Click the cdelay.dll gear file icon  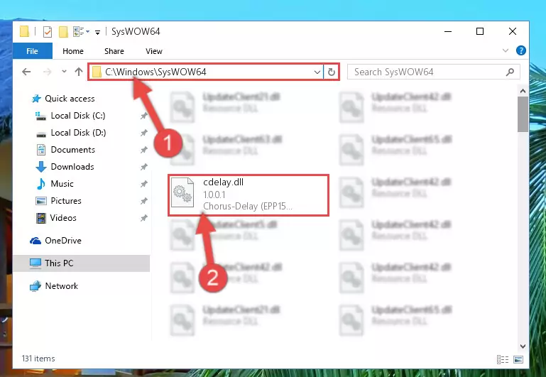point(182,192)
